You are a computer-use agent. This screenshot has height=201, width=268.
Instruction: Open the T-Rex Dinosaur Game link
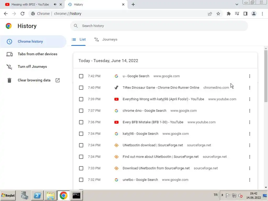[161, 88]
